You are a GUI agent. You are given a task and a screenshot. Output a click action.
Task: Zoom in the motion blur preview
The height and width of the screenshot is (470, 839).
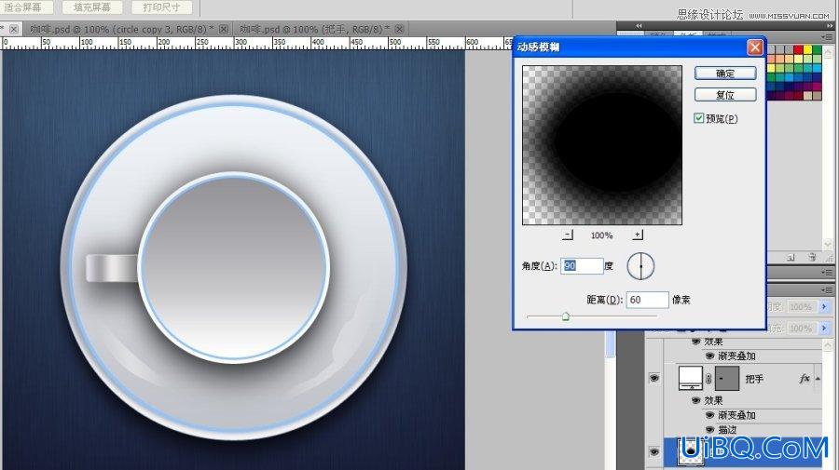(x=638, y=235)
